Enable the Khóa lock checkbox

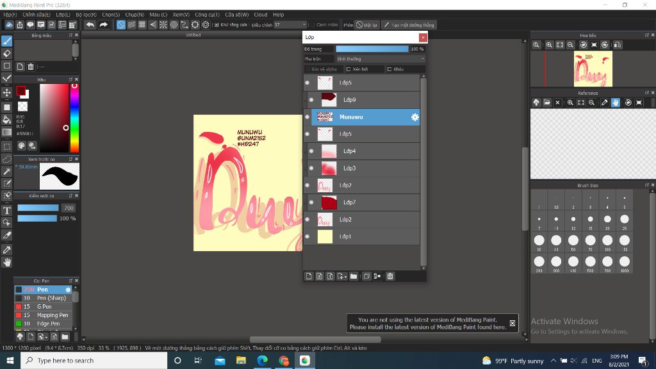coord(389,69)
